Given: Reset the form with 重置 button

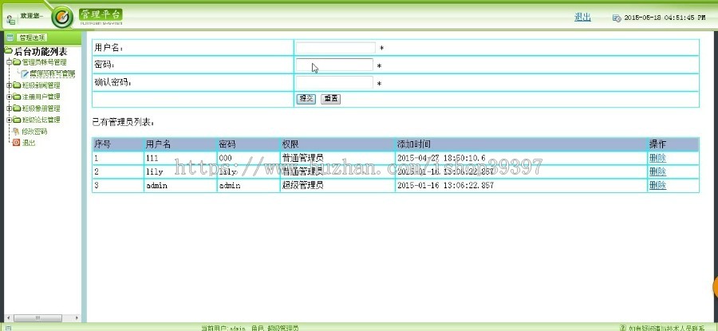Looking at the screenshot, I should point(330,99).
